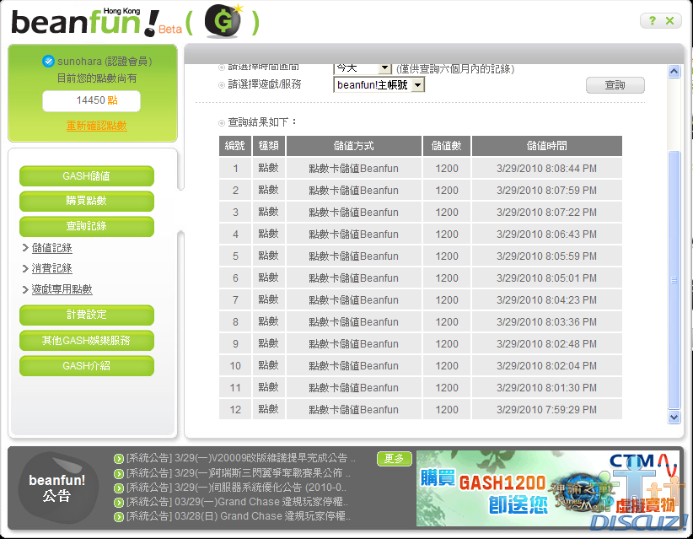This screenshot has width=693, height=539.
Task: Click the 種類 column header
Action: [268, 146]
